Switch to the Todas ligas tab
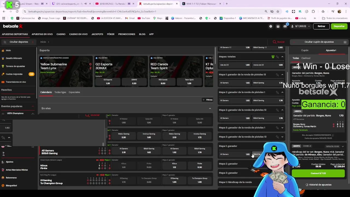Image resolution: width=350 pixels, height=197 pixels. [60, 92]
